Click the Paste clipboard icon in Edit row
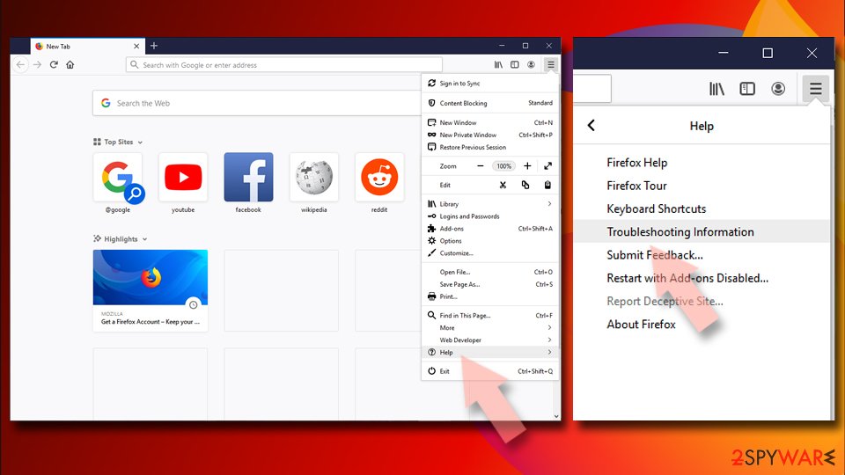 [547, 185]
